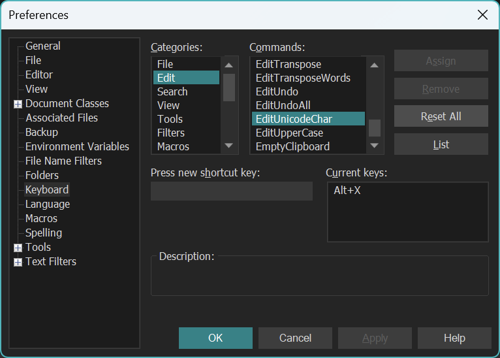The image size is (500, 358).
Task: Pick the EditUndoAll command
Action: (283, 106)
